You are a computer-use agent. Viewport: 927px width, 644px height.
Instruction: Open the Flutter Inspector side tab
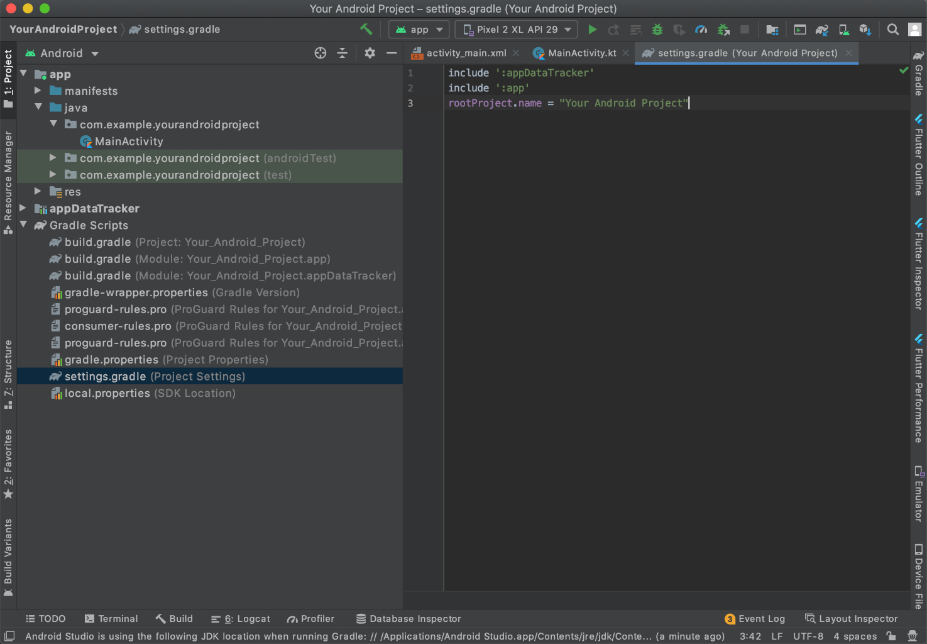(919, 264)
